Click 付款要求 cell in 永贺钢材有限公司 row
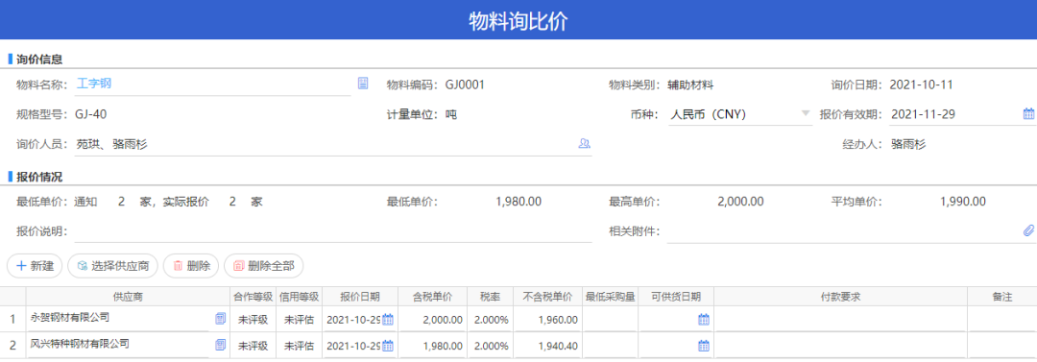The image size is (1037, 362). point(840,320)
